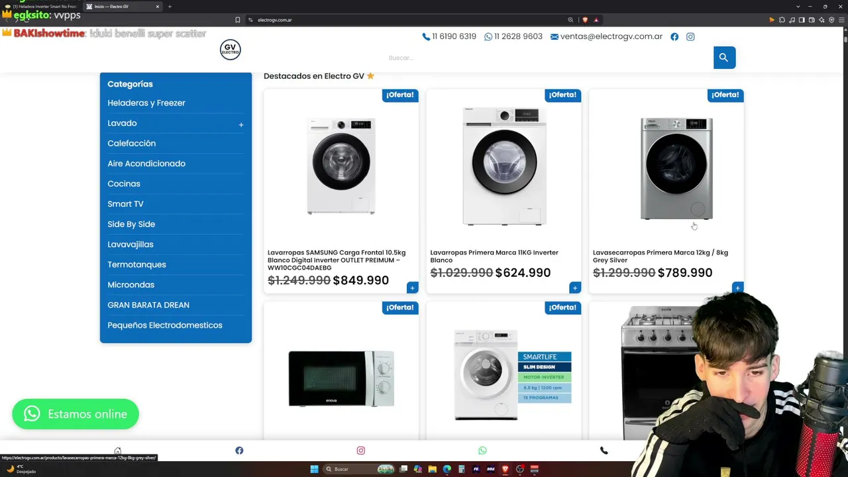This screenshot has width=848, height=477.
Task: Open the GRAN BARATA DREAN category
Action: [x=148, y=305]
